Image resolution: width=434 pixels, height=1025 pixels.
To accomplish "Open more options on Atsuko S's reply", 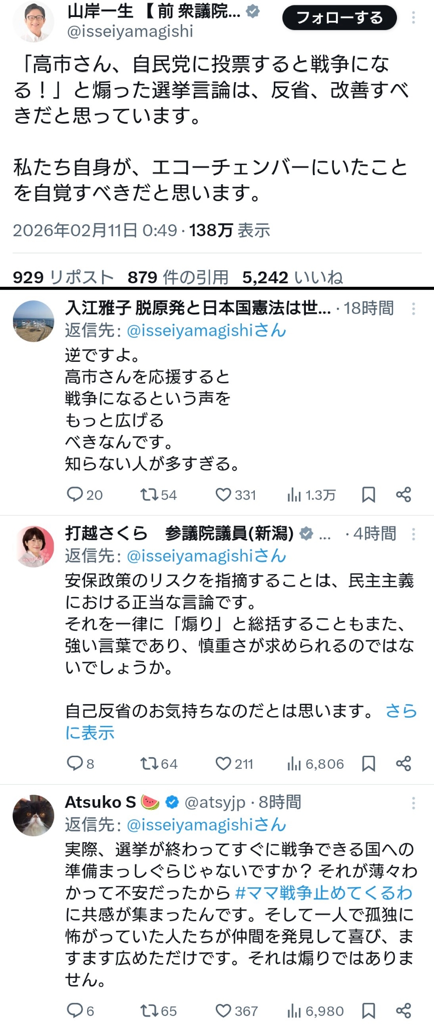I will pyautogui.click(x=413, y=803).
